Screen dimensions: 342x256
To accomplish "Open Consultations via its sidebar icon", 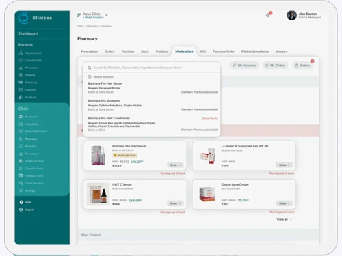I will pos(21,60).
